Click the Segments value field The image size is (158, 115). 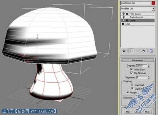point(142,78)
